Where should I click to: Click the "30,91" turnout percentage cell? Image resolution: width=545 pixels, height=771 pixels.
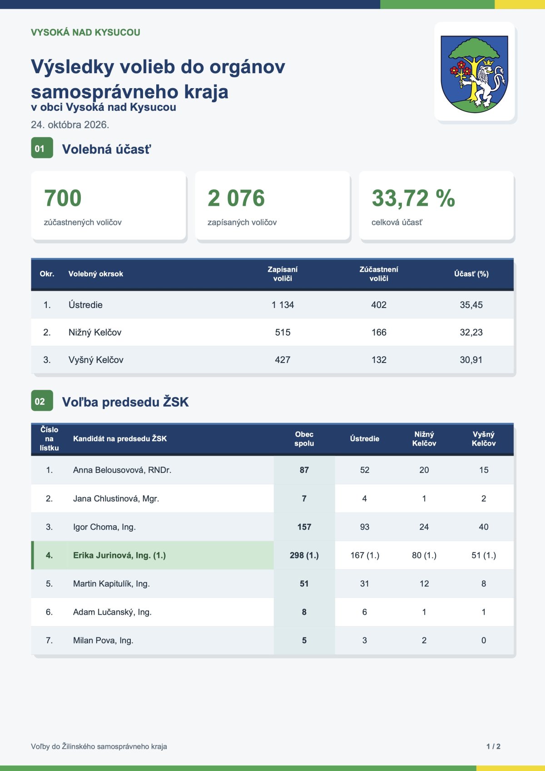pos(471,360)
